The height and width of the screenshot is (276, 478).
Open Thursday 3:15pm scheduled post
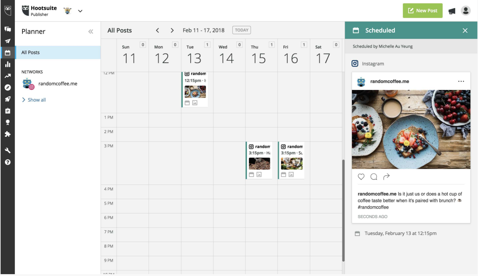click(x=259, y=160)
